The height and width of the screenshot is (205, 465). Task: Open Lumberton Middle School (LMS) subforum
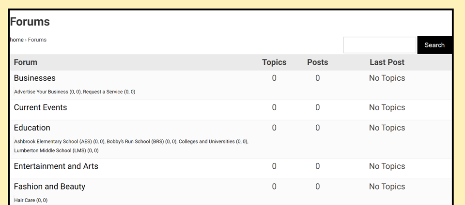50,151
